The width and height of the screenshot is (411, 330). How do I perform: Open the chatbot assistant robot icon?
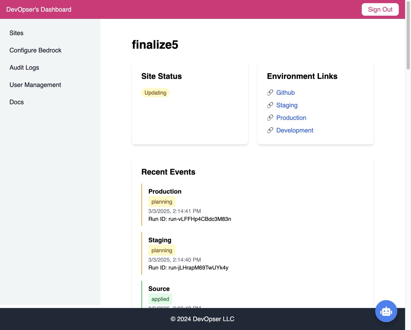point(386,311)
